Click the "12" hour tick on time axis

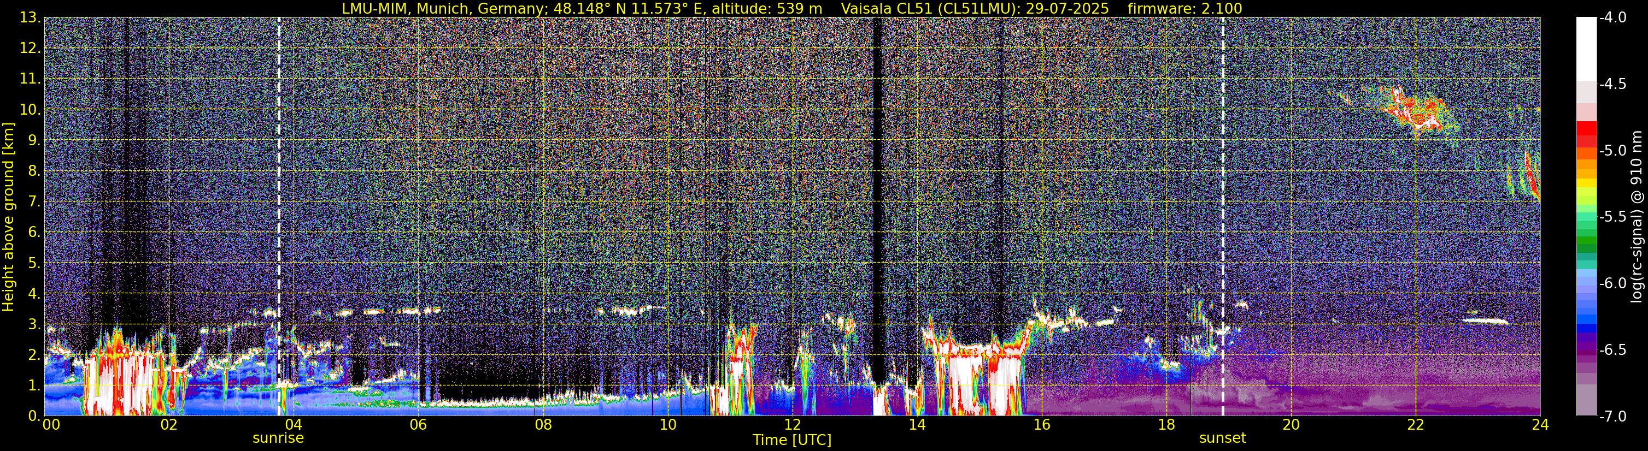792,425
